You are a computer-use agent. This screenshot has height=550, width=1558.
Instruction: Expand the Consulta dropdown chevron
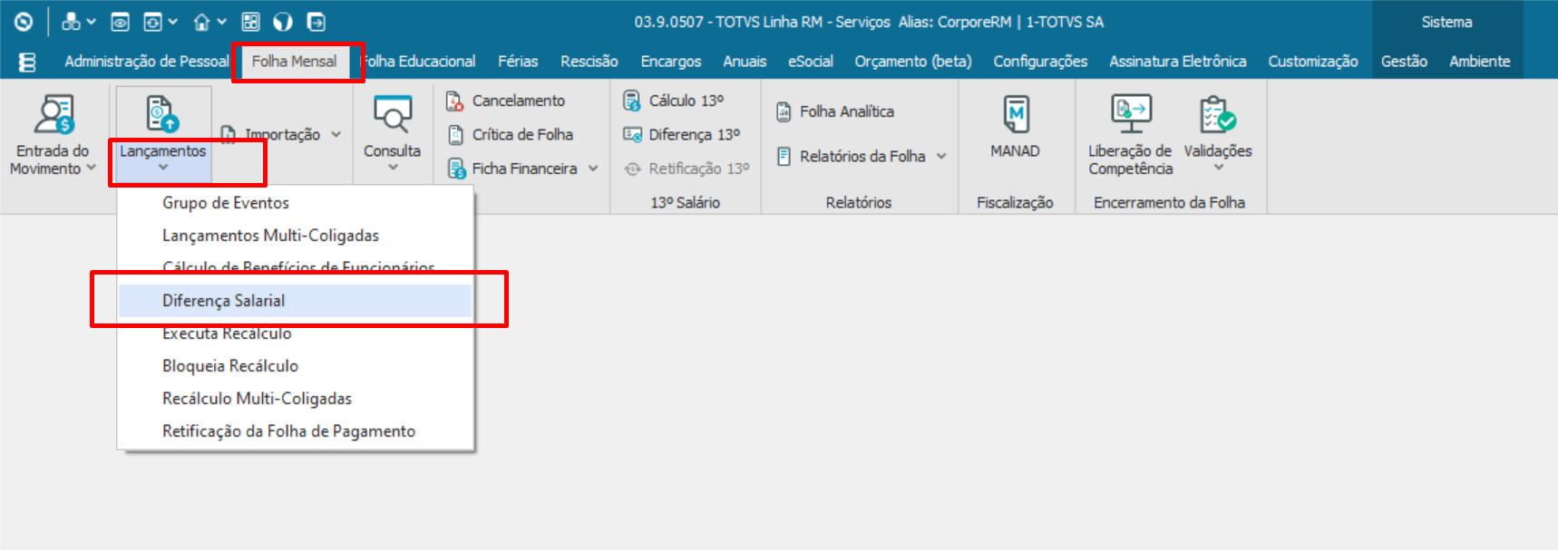point(393,168)
